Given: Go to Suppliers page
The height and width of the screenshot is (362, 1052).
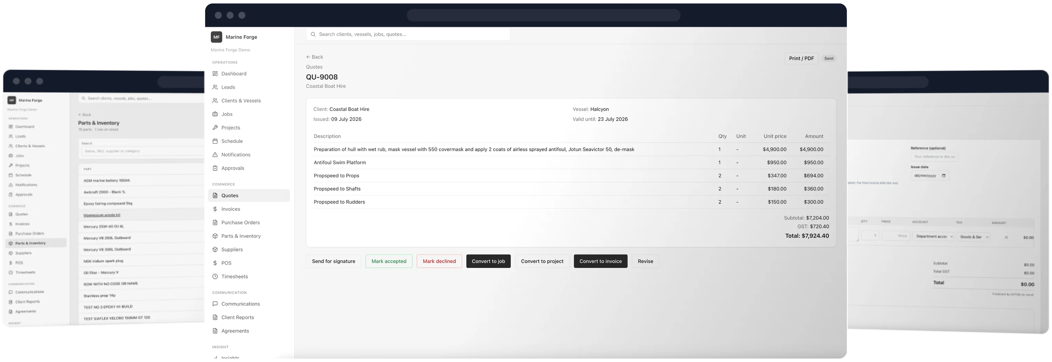Looking at the screenshot, I should 249,249.
